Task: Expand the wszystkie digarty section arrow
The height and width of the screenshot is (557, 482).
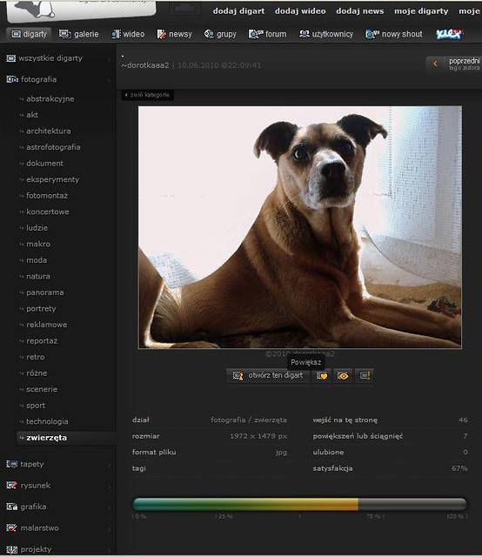Action: [x=109, y=60]
